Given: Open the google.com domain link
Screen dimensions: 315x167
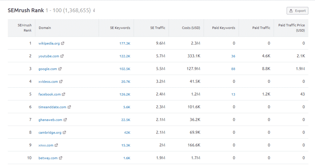Looking at the screenshot, I should [x=48, y=69].
